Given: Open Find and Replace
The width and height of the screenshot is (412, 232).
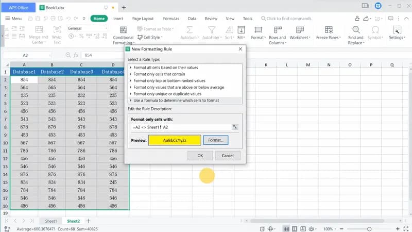Looking at the screenshot, I should (x=356, y=35).
